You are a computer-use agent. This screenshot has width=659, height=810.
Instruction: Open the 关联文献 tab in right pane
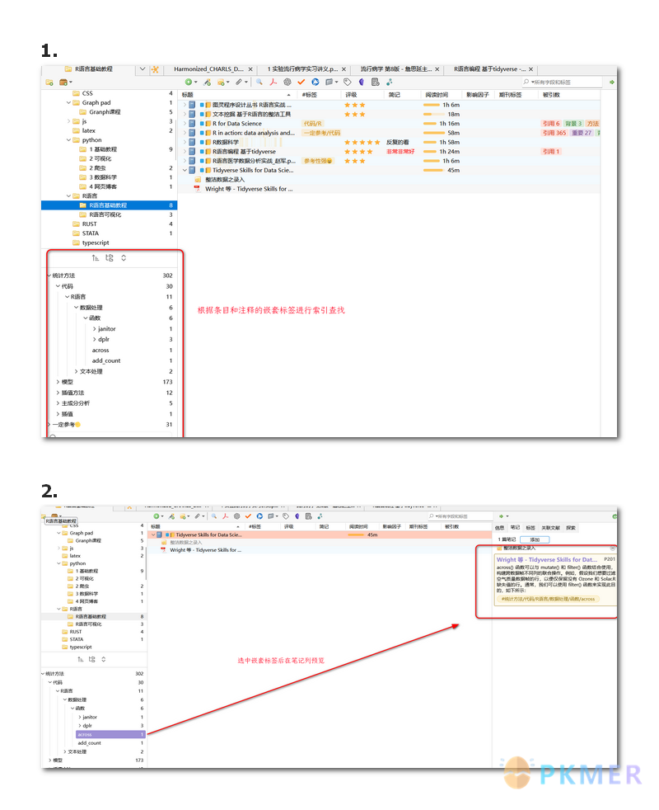click(x=550, y=527)
